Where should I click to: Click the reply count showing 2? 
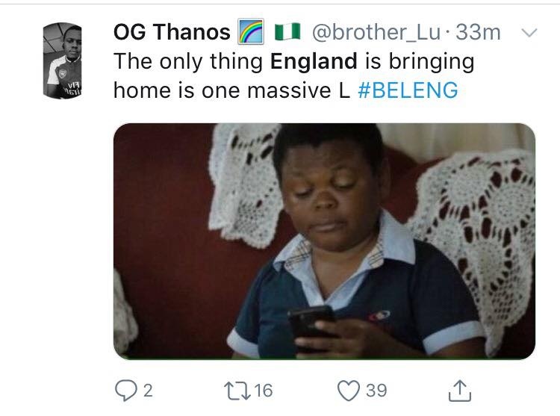tap(147, 389)
